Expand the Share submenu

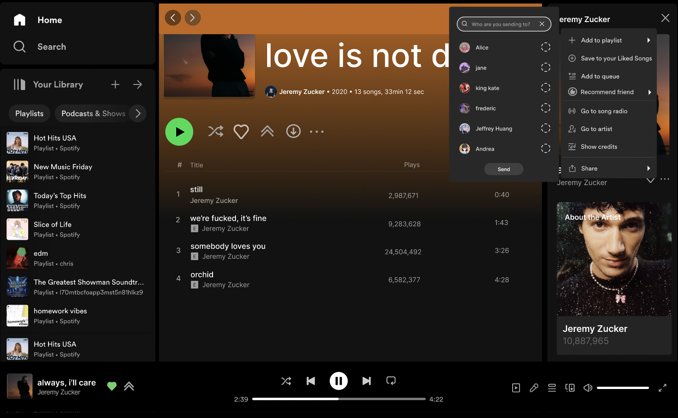(609, 168)
